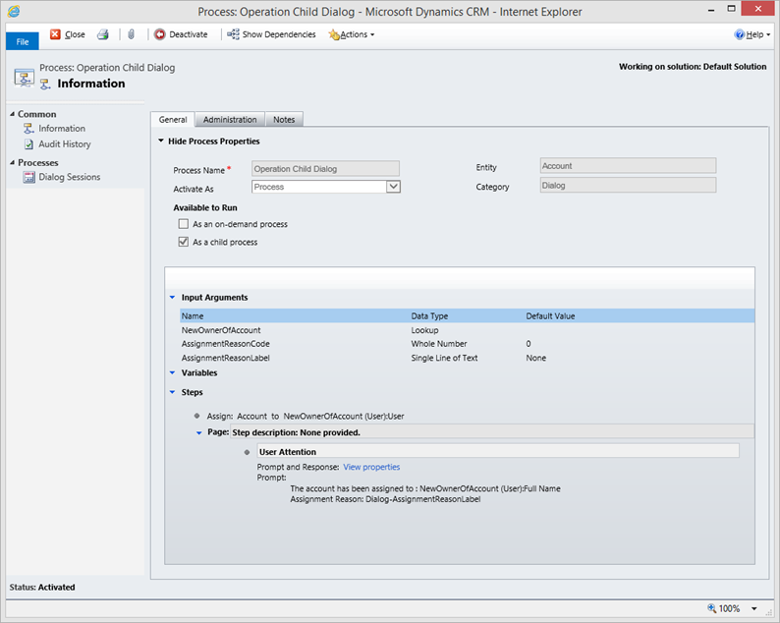Click the Help question mark icon

click(739, 34)
